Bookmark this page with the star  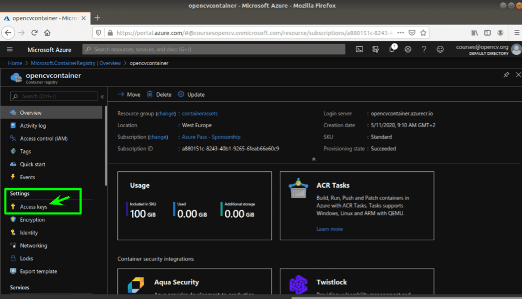(x=423, y=33)
